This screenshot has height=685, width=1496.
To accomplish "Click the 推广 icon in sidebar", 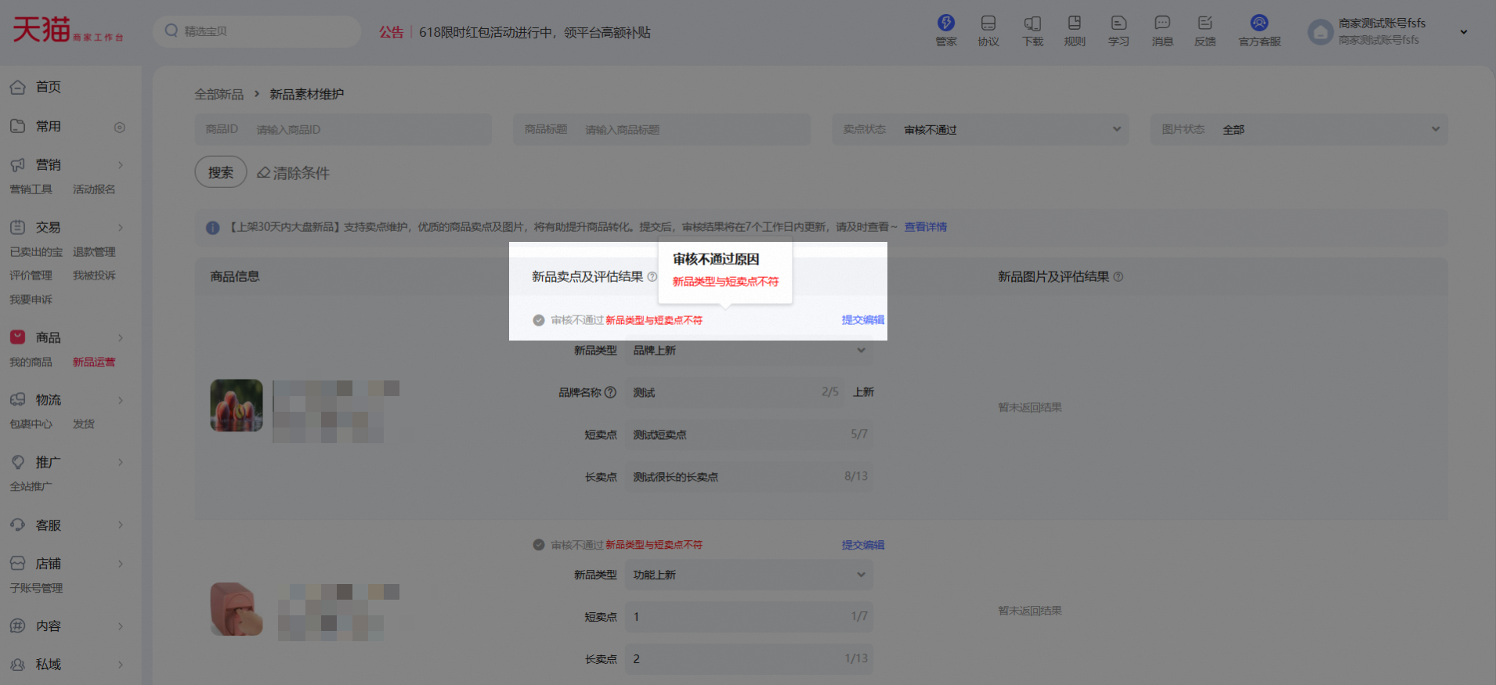I will (x=18, y=462).
